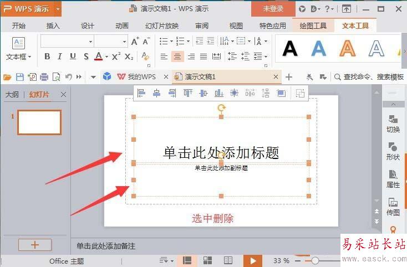407x267 pixels.
Task: Open 传图 side panel
Action: tap(393, 207)
